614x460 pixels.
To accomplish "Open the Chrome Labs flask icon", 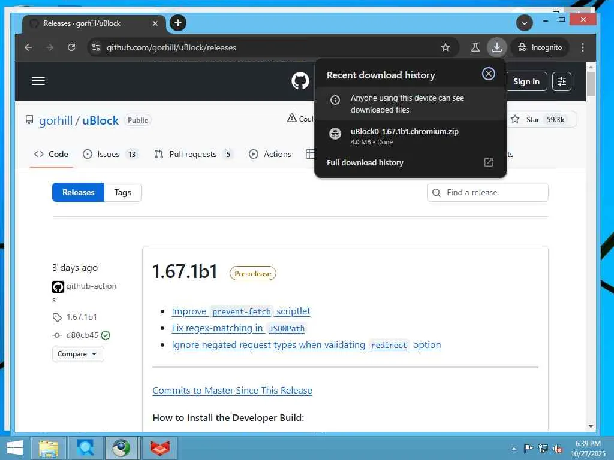I will click(475, 47).
